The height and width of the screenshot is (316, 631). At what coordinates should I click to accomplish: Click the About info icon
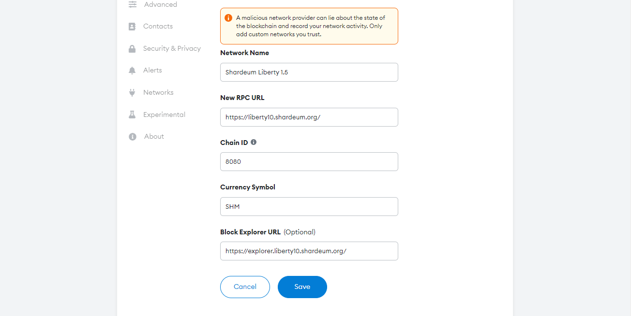click(132, 137)
